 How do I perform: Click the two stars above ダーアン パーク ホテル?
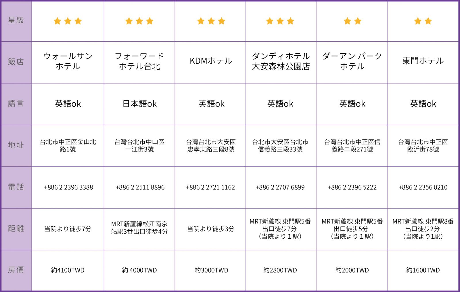click(352, 21)
